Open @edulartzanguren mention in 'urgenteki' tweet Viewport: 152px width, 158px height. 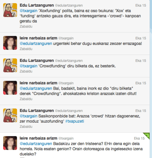[x=36, y=43]
